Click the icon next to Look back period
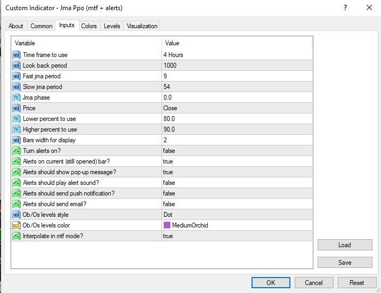Screen dimensions: 381x293 [17, 66]
